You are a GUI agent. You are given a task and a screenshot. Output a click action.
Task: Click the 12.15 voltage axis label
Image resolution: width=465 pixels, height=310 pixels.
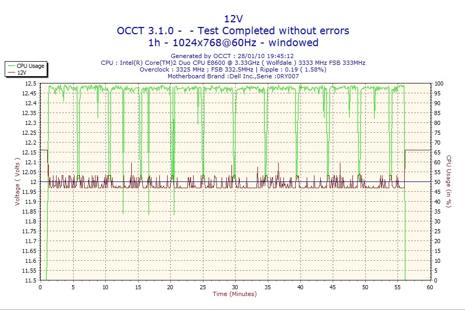pyautogui.click(x=29, y=152)
